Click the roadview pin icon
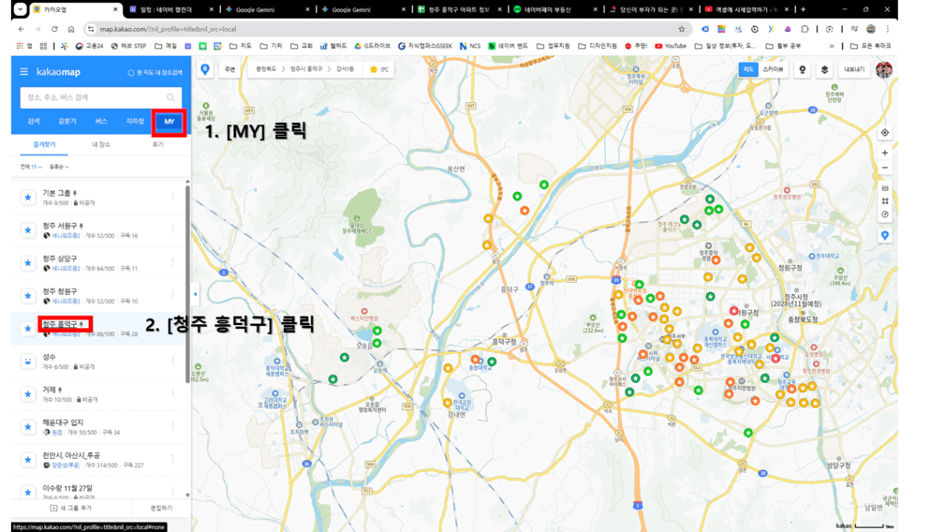 (802, 70)
